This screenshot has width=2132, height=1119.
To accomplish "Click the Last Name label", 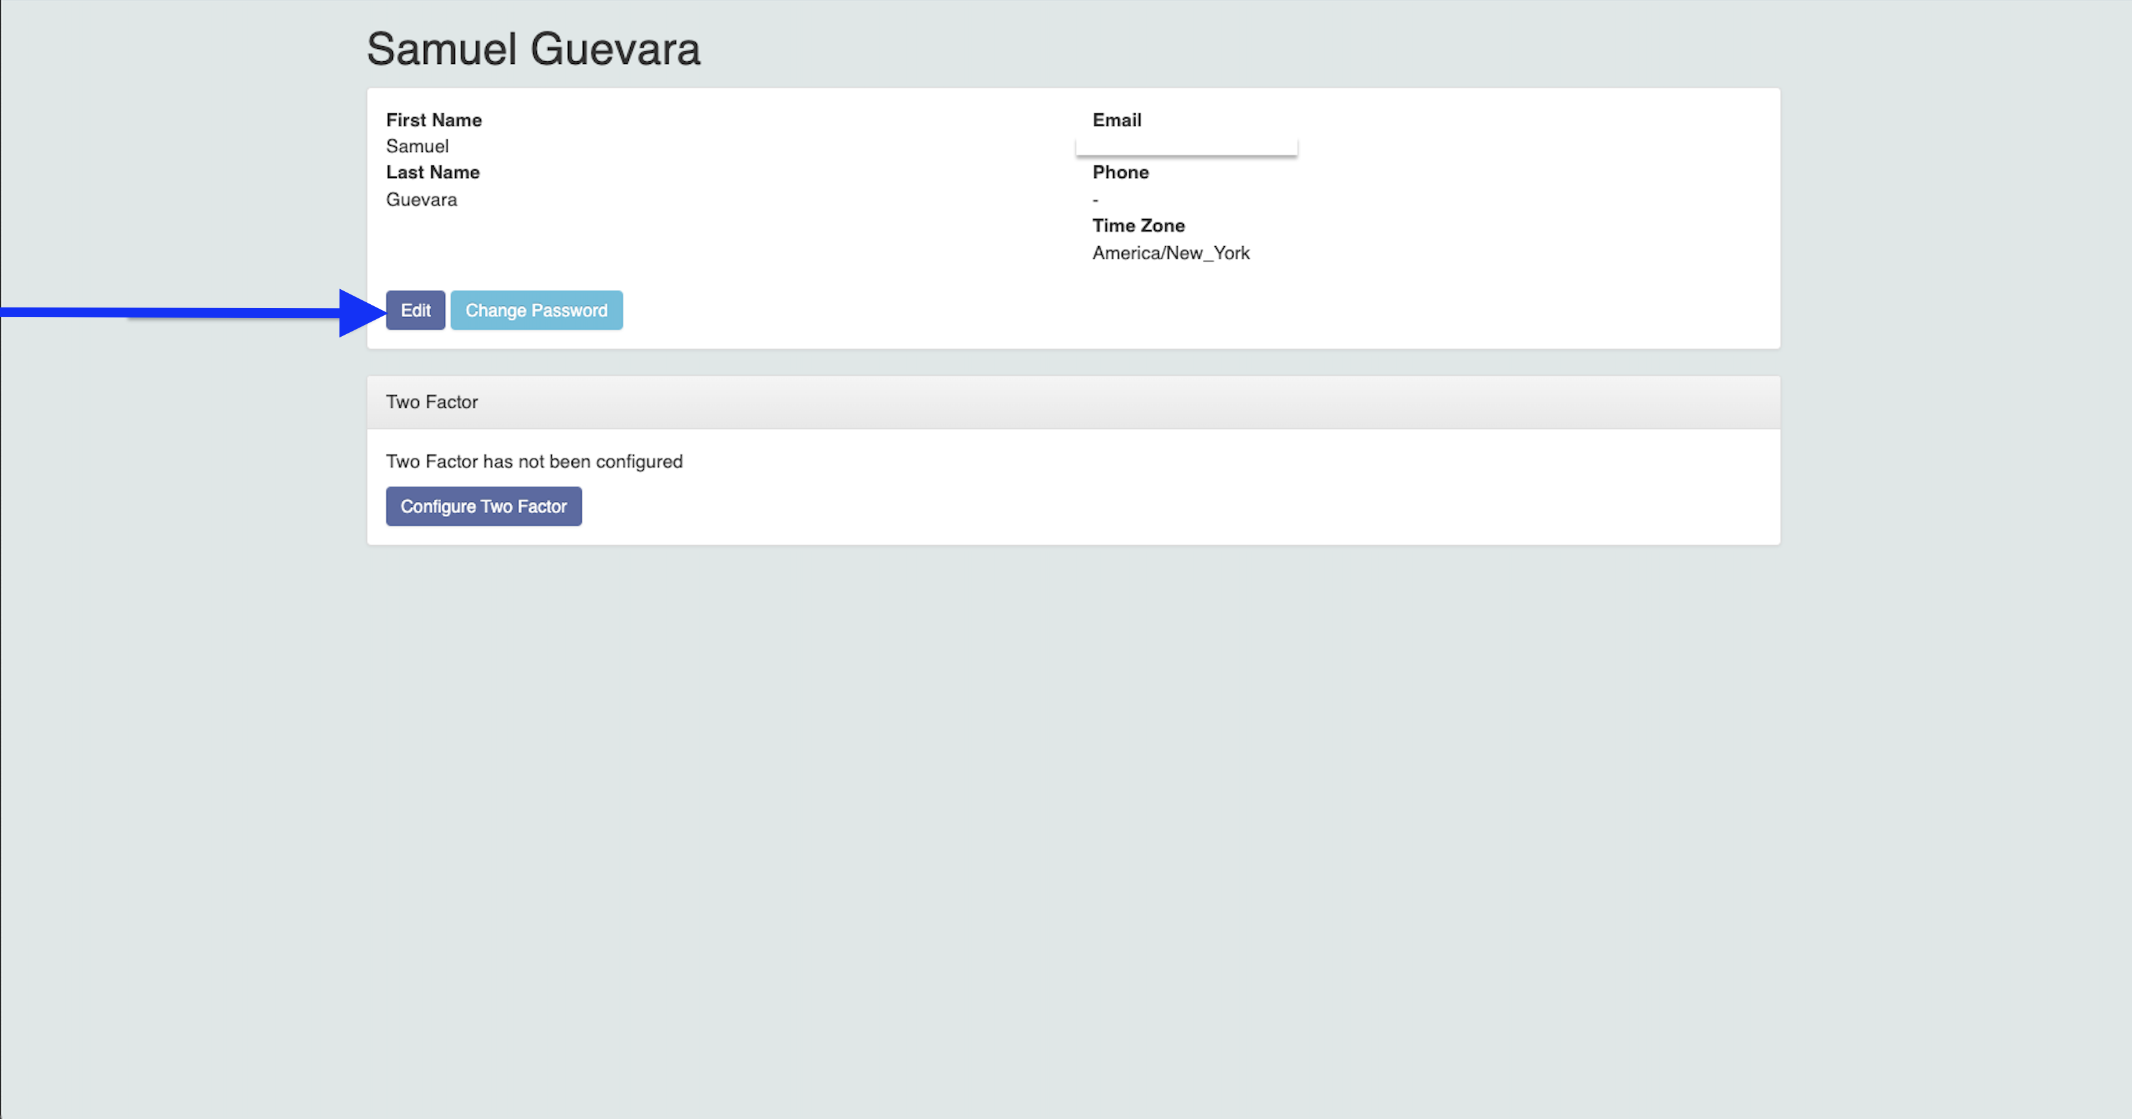I will point(433,172).
